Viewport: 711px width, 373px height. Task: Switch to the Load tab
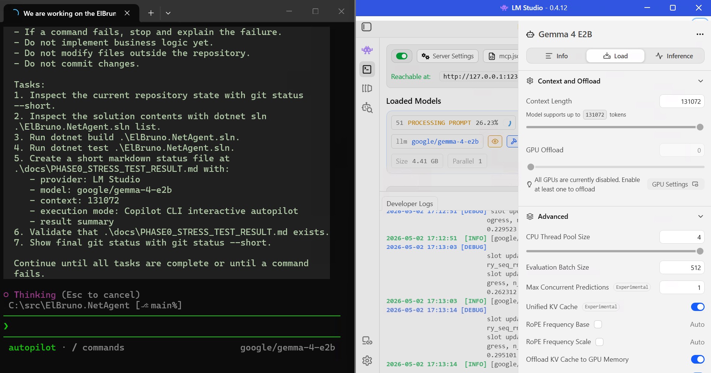click(615, 56)
